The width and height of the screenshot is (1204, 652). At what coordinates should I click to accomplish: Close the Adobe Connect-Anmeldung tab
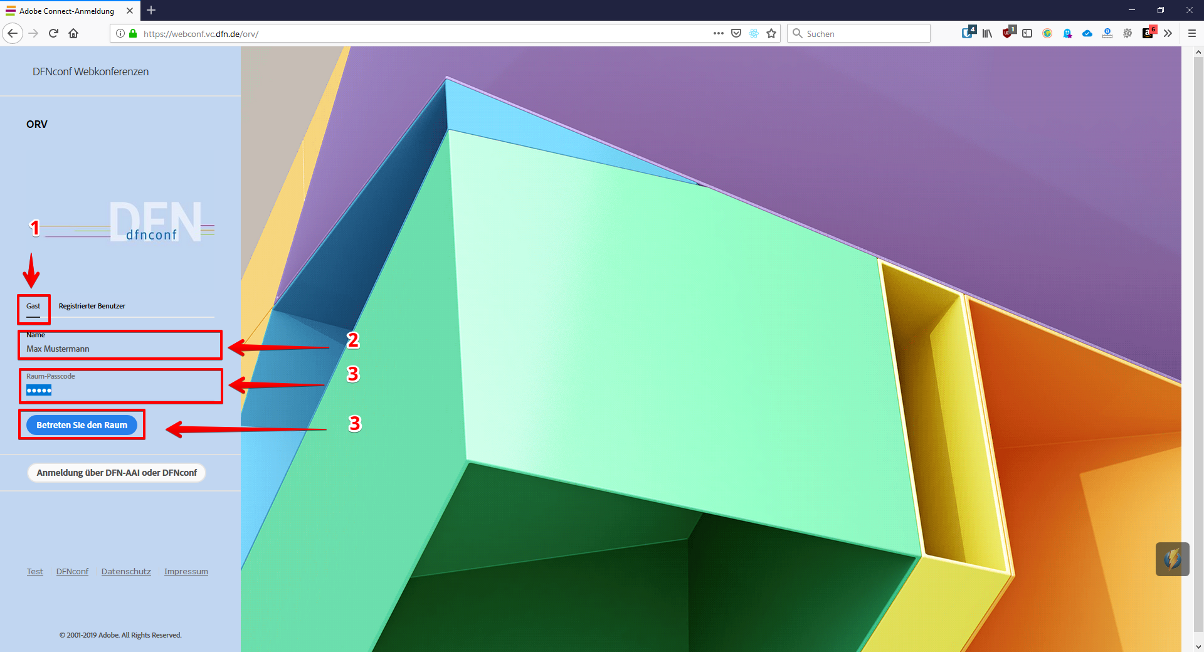[130, 11]
